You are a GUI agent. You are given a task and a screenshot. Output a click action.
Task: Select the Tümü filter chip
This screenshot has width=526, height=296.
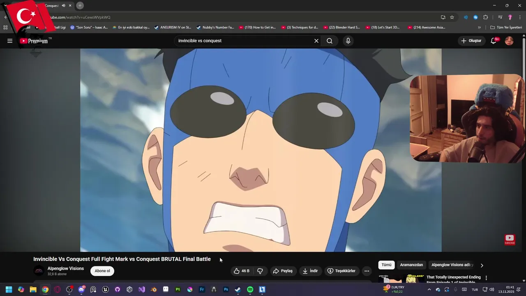tap(387, 265)
